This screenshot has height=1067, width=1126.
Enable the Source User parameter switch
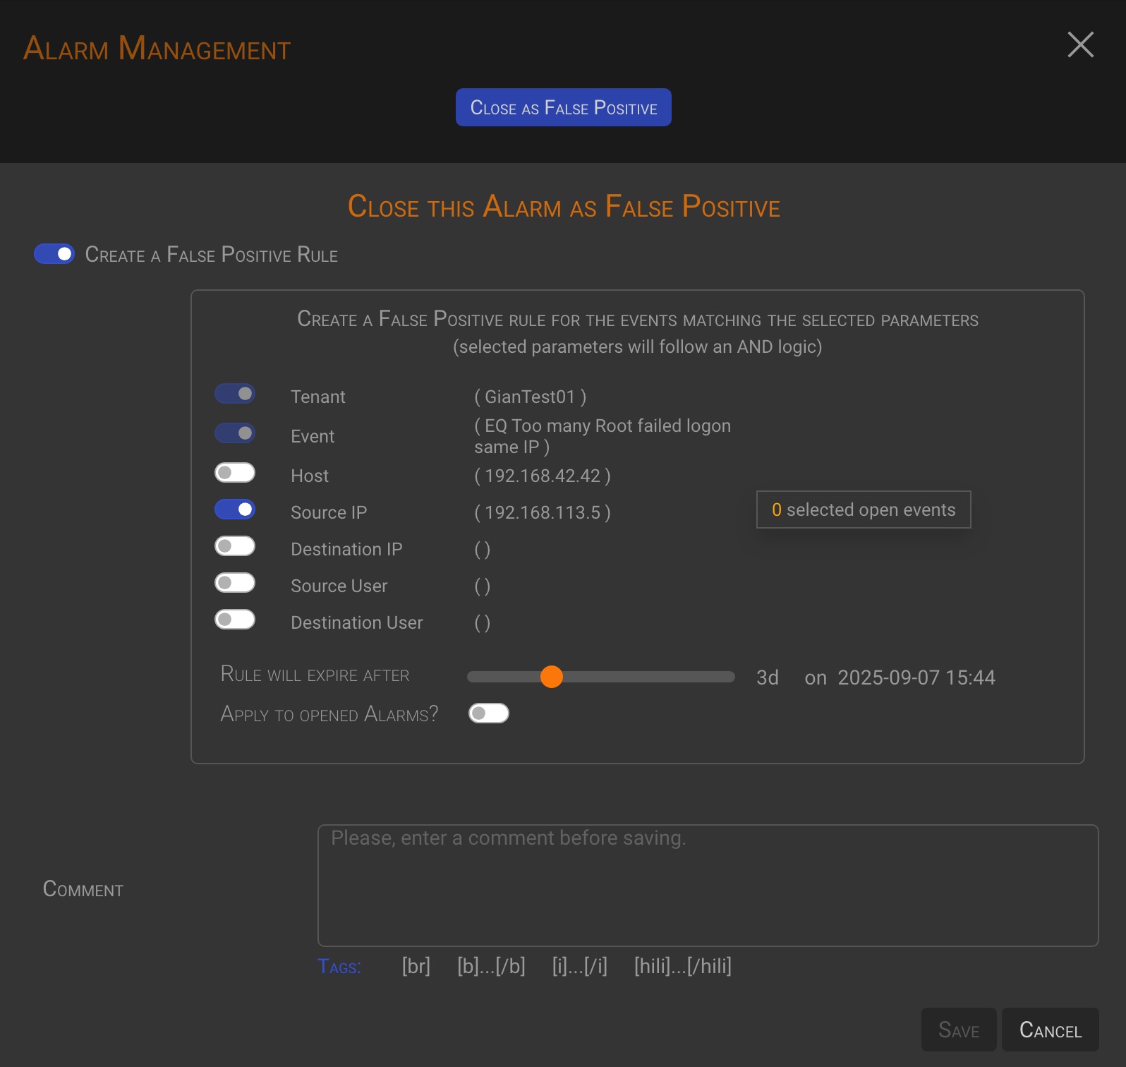coord(235,583)
